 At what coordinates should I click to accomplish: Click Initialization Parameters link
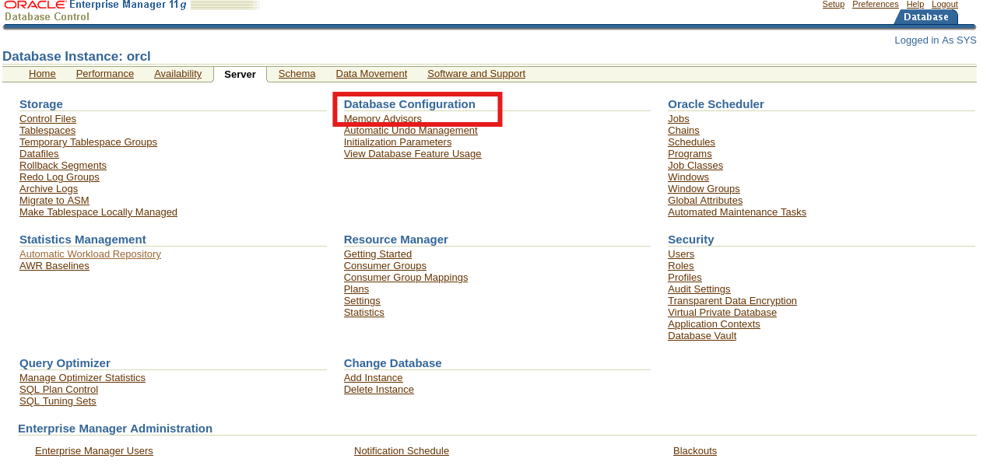click(x=398, y=142)
